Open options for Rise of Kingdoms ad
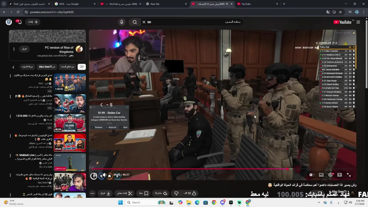This screenshot has width=368, height=207. (x=14, y=49)
